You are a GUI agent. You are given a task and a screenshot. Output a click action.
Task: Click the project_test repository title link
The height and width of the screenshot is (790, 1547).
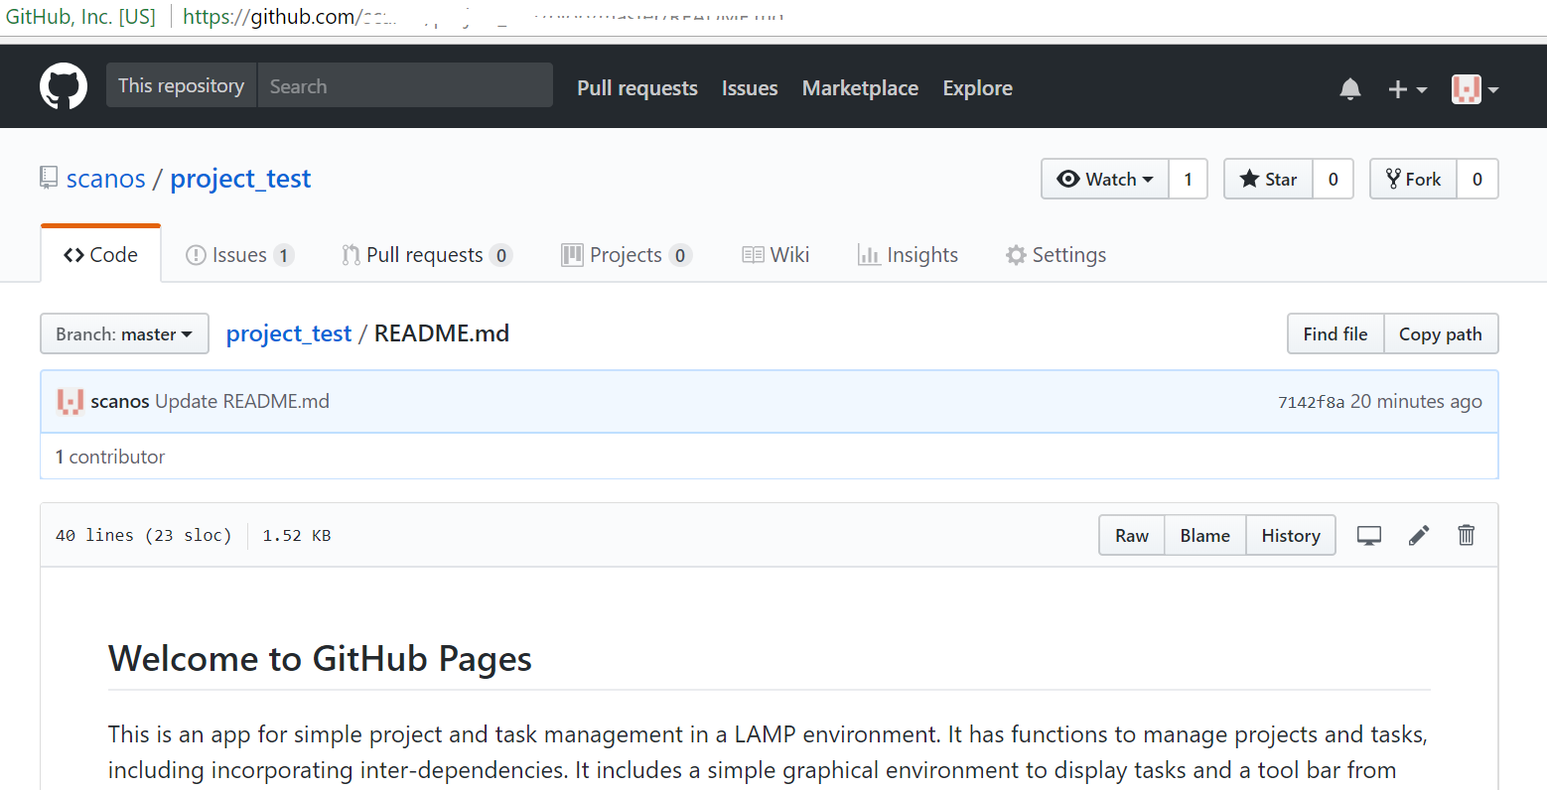[240, 179]
